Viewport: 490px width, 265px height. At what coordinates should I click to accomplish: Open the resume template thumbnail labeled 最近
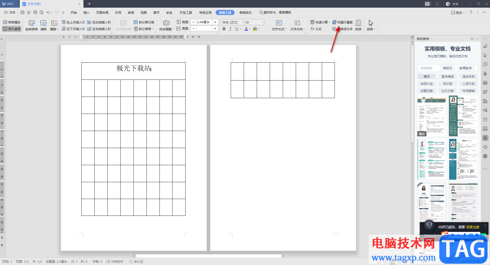432,116
